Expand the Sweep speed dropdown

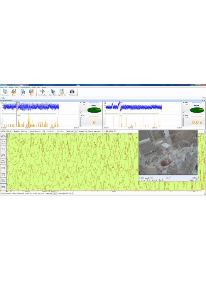point(41,131)
